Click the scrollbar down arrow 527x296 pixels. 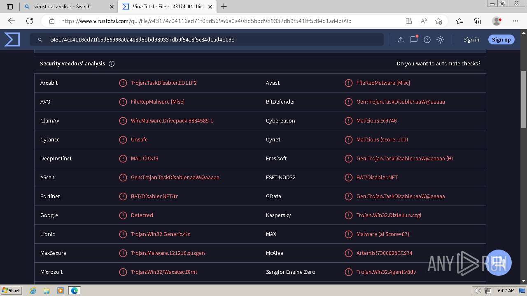click(x=524, y=281)
